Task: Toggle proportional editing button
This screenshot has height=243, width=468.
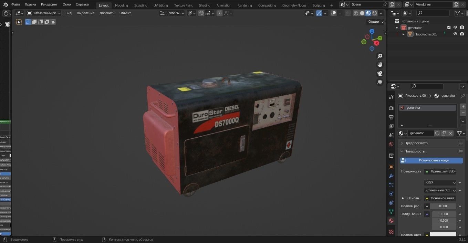Action: coord(220,13)
